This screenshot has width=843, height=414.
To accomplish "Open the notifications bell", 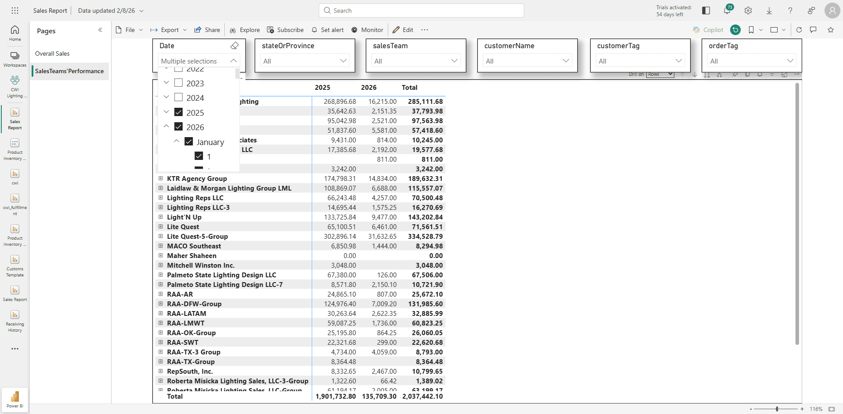I will tap(727, 11).
